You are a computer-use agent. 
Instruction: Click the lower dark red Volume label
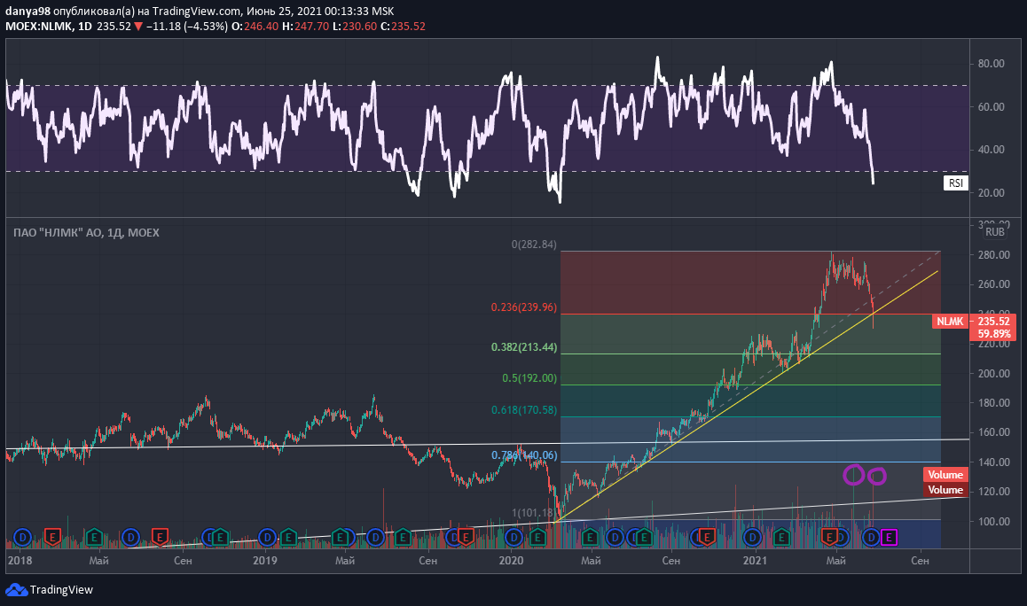coord(945,490)
